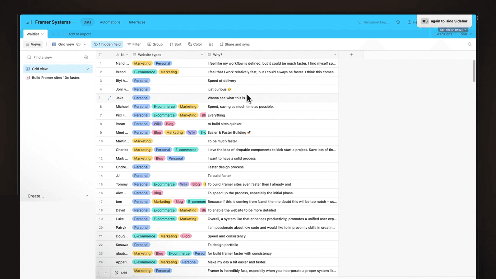Image resolution: width=496 pixels, height=279 pixels.
Task: Enable checkbox for row 4 Jorn
Action: [x=101, y=89]
